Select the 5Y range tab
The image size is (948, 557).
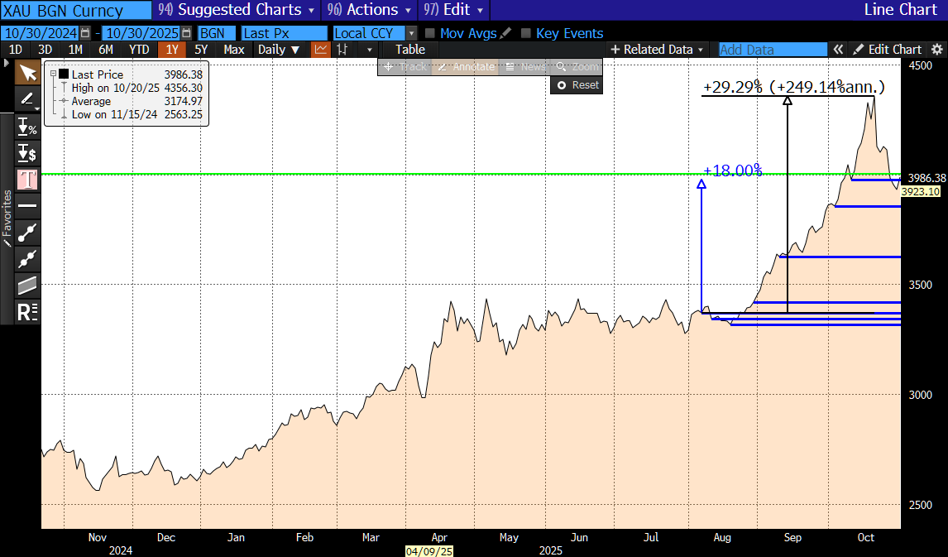click(201, 50)
